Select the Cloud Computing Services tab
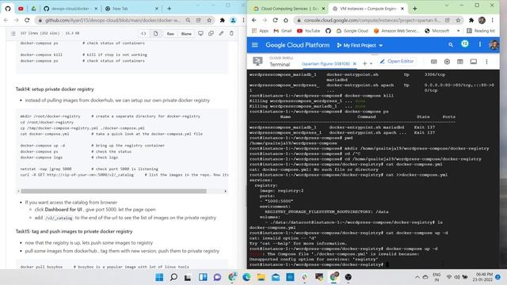Screen dimensions: 507x285 point(289,9)
